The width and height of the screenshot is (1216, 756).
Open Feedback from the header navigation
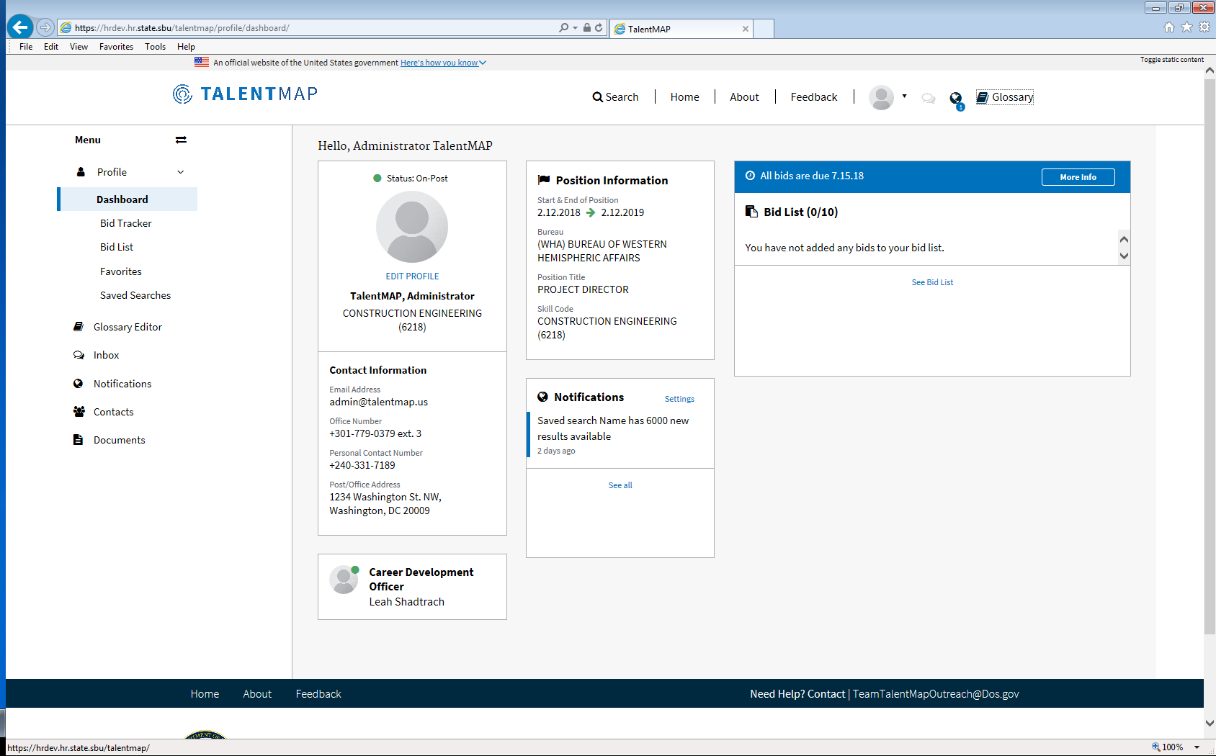tap(814, 97)
